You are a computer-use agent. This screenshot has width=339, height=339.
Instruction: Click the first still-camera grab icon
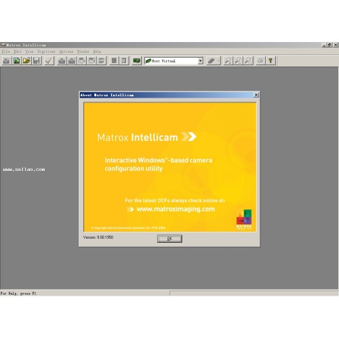pos(62,60)
